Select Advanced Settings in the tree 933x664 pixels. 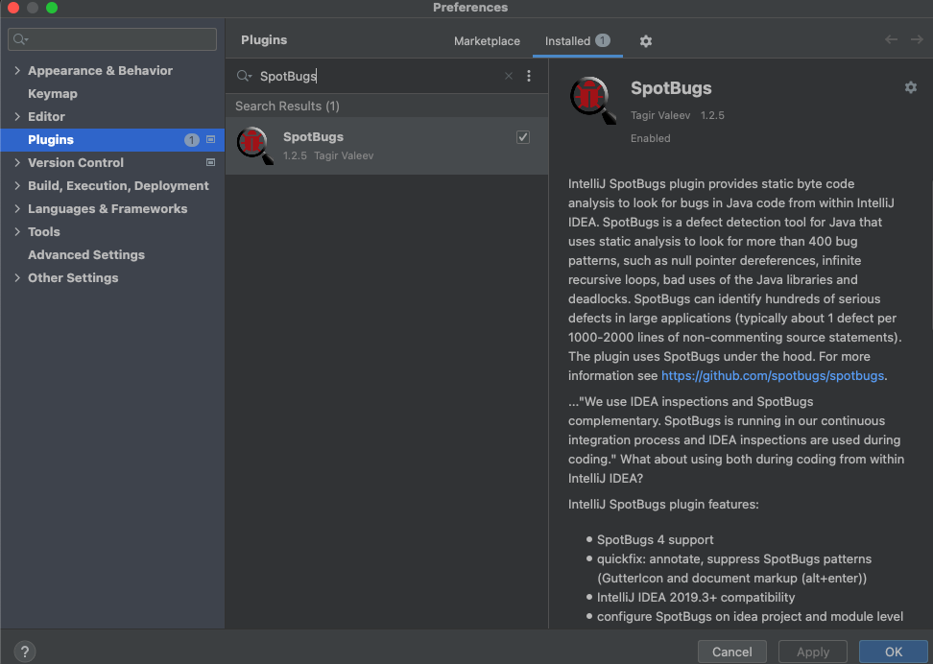86,254
